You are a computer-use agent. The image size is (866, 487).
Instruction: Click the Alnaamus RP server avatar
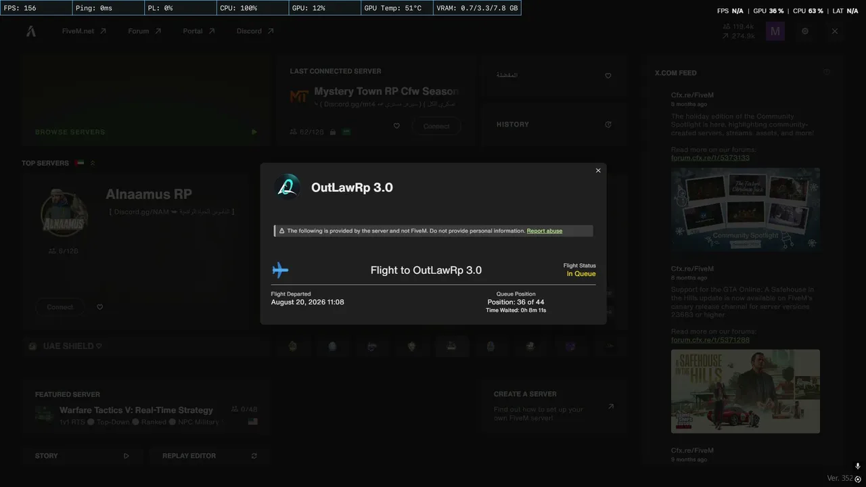[64, 211]
